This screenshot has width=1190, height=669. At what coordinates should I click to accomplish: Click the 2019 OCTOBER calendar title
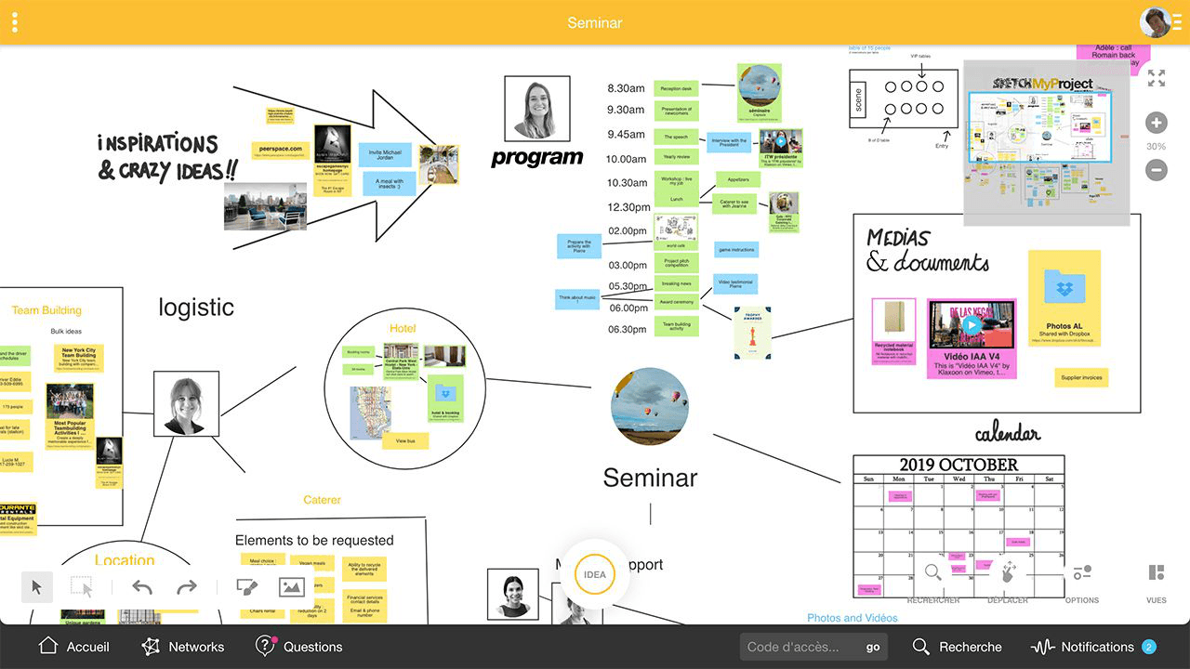click(x=959, y=465)
